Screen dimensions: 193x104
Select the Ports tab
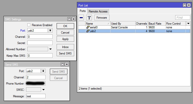point(83,11)
